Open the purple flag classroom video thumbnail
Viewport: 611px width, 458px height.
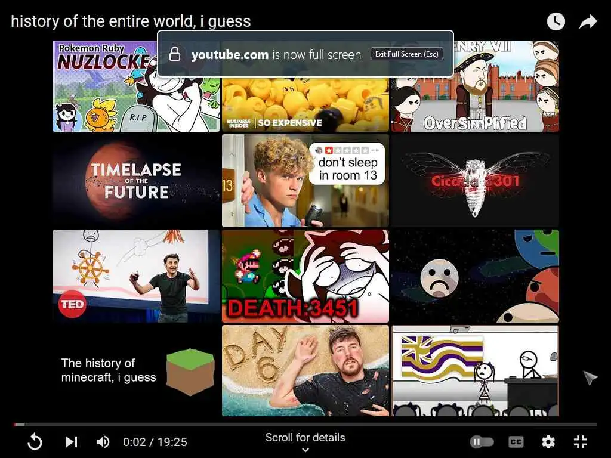(475, 371)
